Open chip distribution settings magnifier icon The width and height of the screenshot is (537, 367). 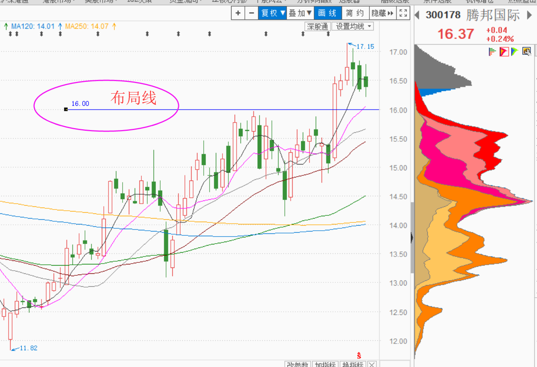[526, 51]
